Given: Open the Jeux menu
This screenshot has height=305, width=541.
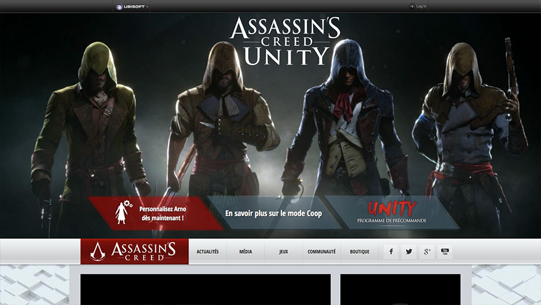Looking at the screenshot, I should point(284,251).
